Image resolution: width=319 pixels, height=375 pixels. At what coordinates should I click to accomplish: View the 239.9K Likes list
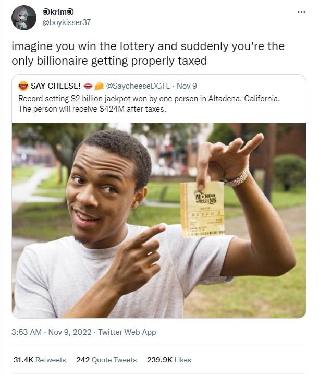169,360
